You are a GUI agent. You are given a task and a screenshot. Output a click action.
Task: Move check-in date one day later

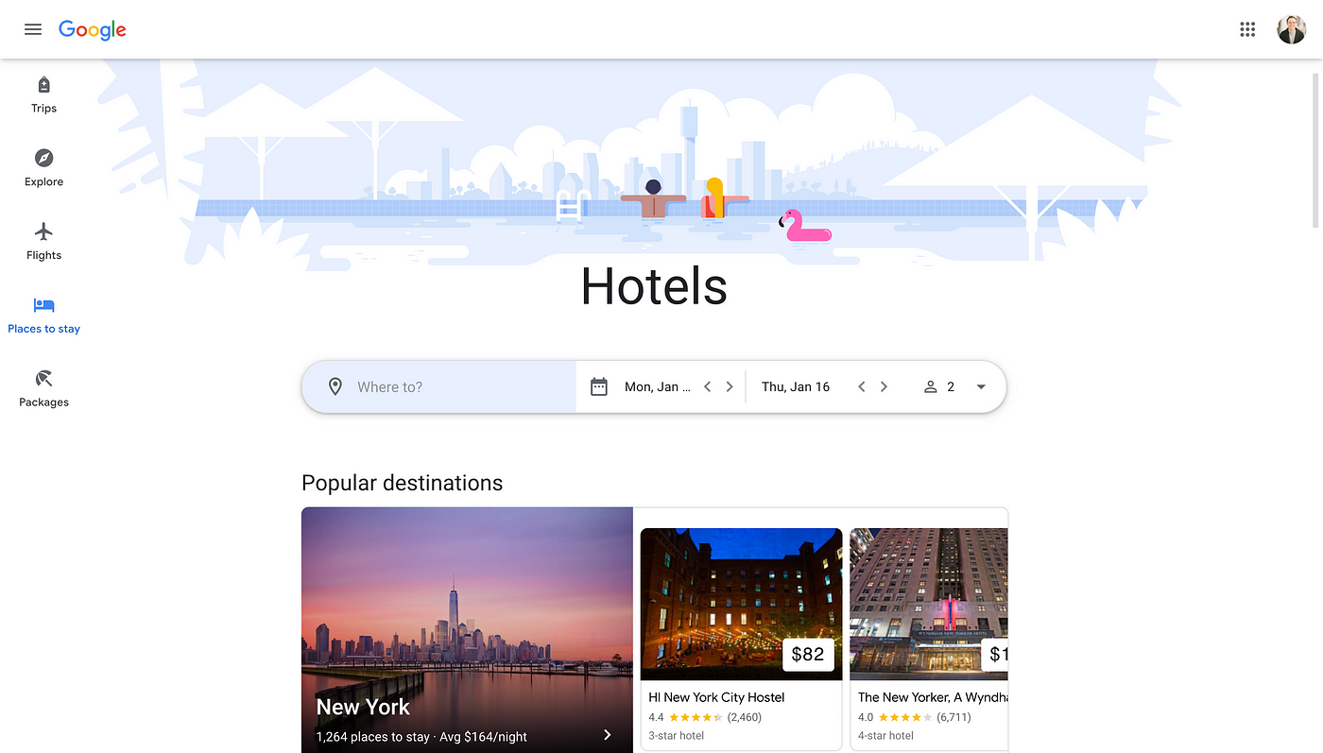(x=730, y=386)
